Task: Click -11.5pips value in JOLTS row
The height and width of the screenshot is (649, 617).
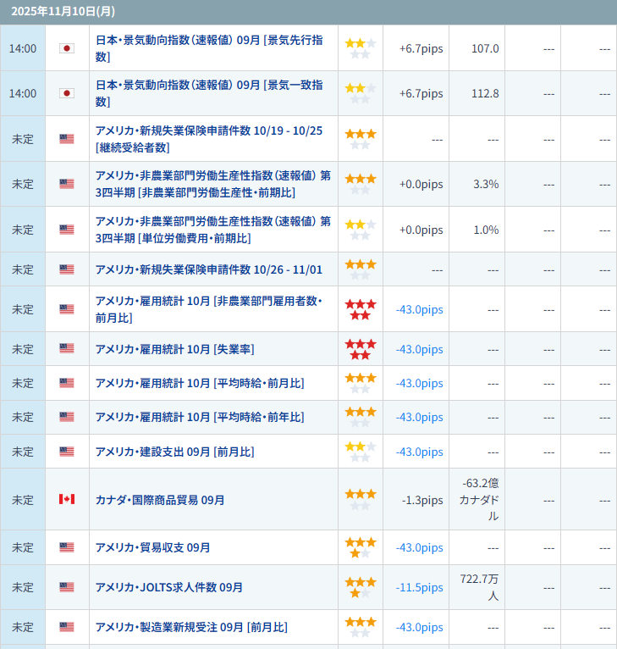Action: [419, 587]
